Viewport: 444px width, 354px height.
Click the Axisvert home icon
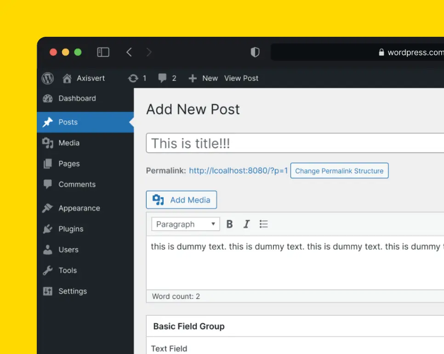[67, 78]
